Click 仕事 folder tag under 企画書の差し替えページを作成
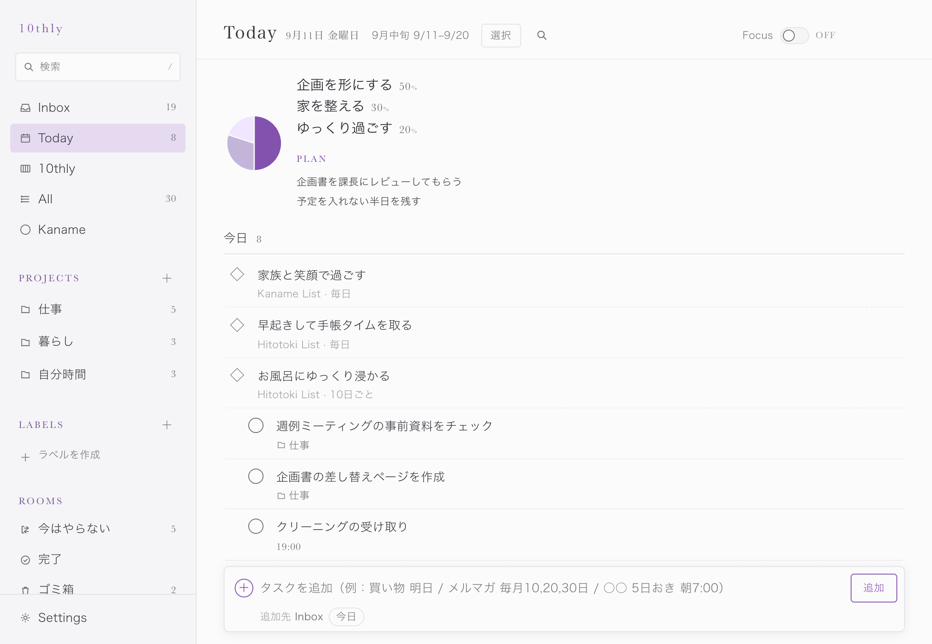The height and width of the screenshot is (644, 932). pos(293,496)
